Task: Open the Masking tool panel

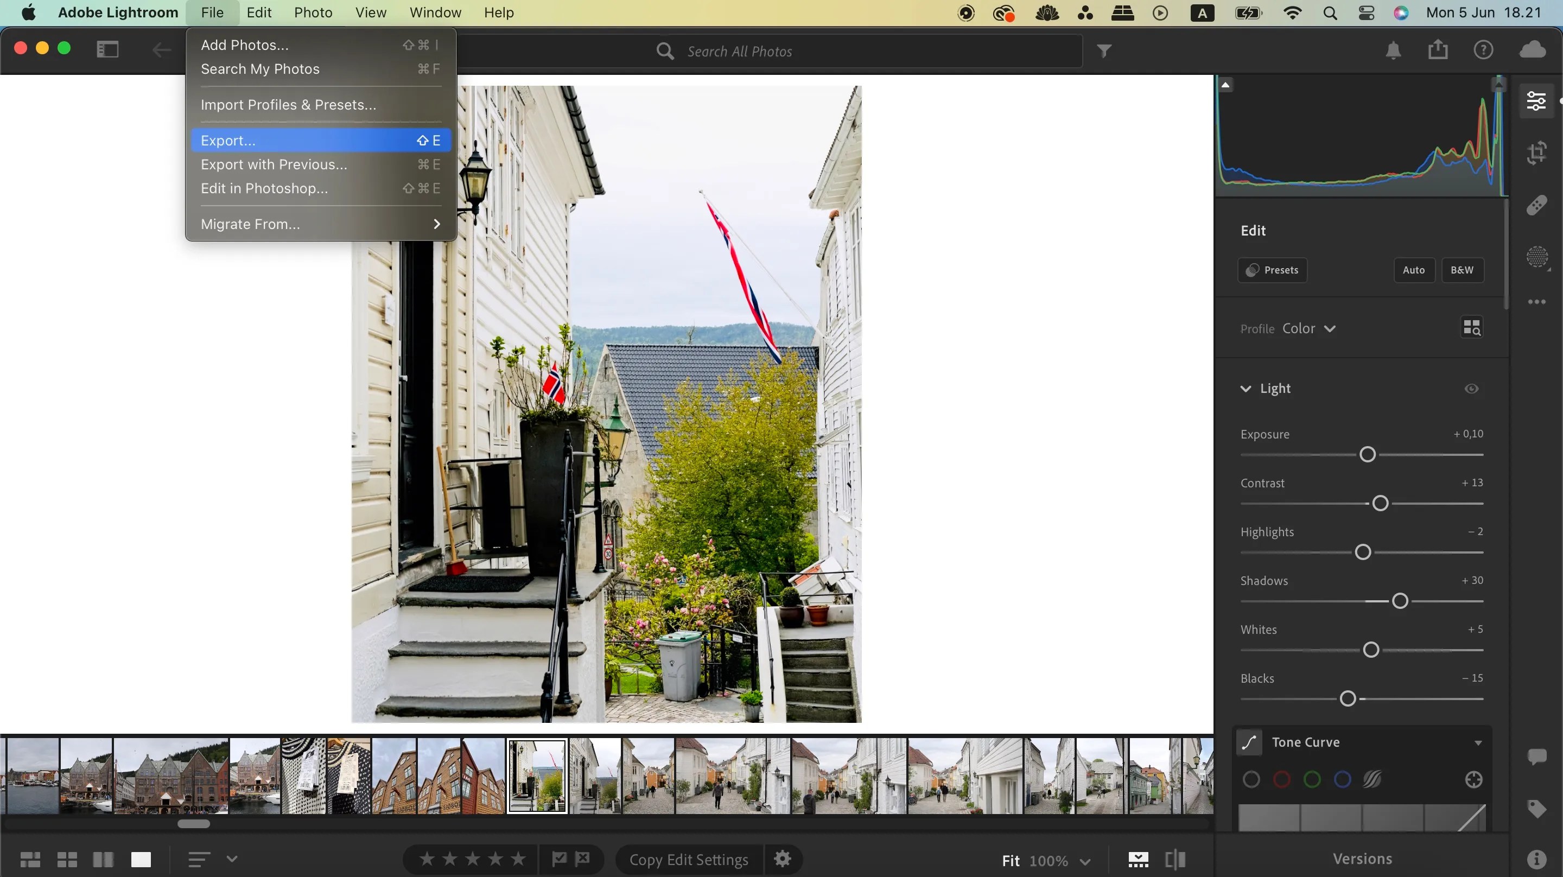Action: [x=1537, y=257]
